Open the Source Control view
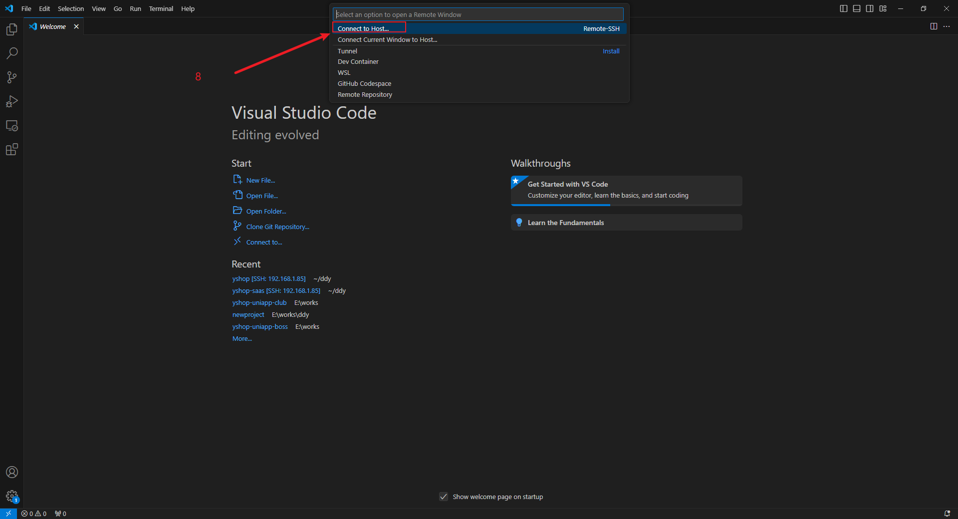 pyautogui.click(x=12, y=77)
